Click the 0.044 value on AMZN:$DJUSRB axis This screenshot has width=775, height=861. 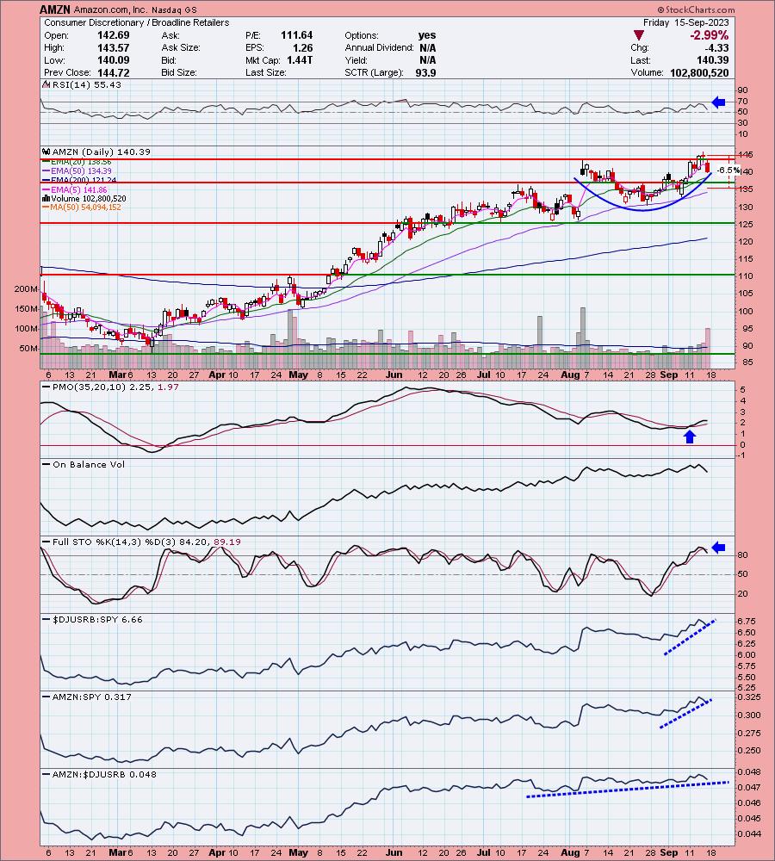(x=748, y=833)
